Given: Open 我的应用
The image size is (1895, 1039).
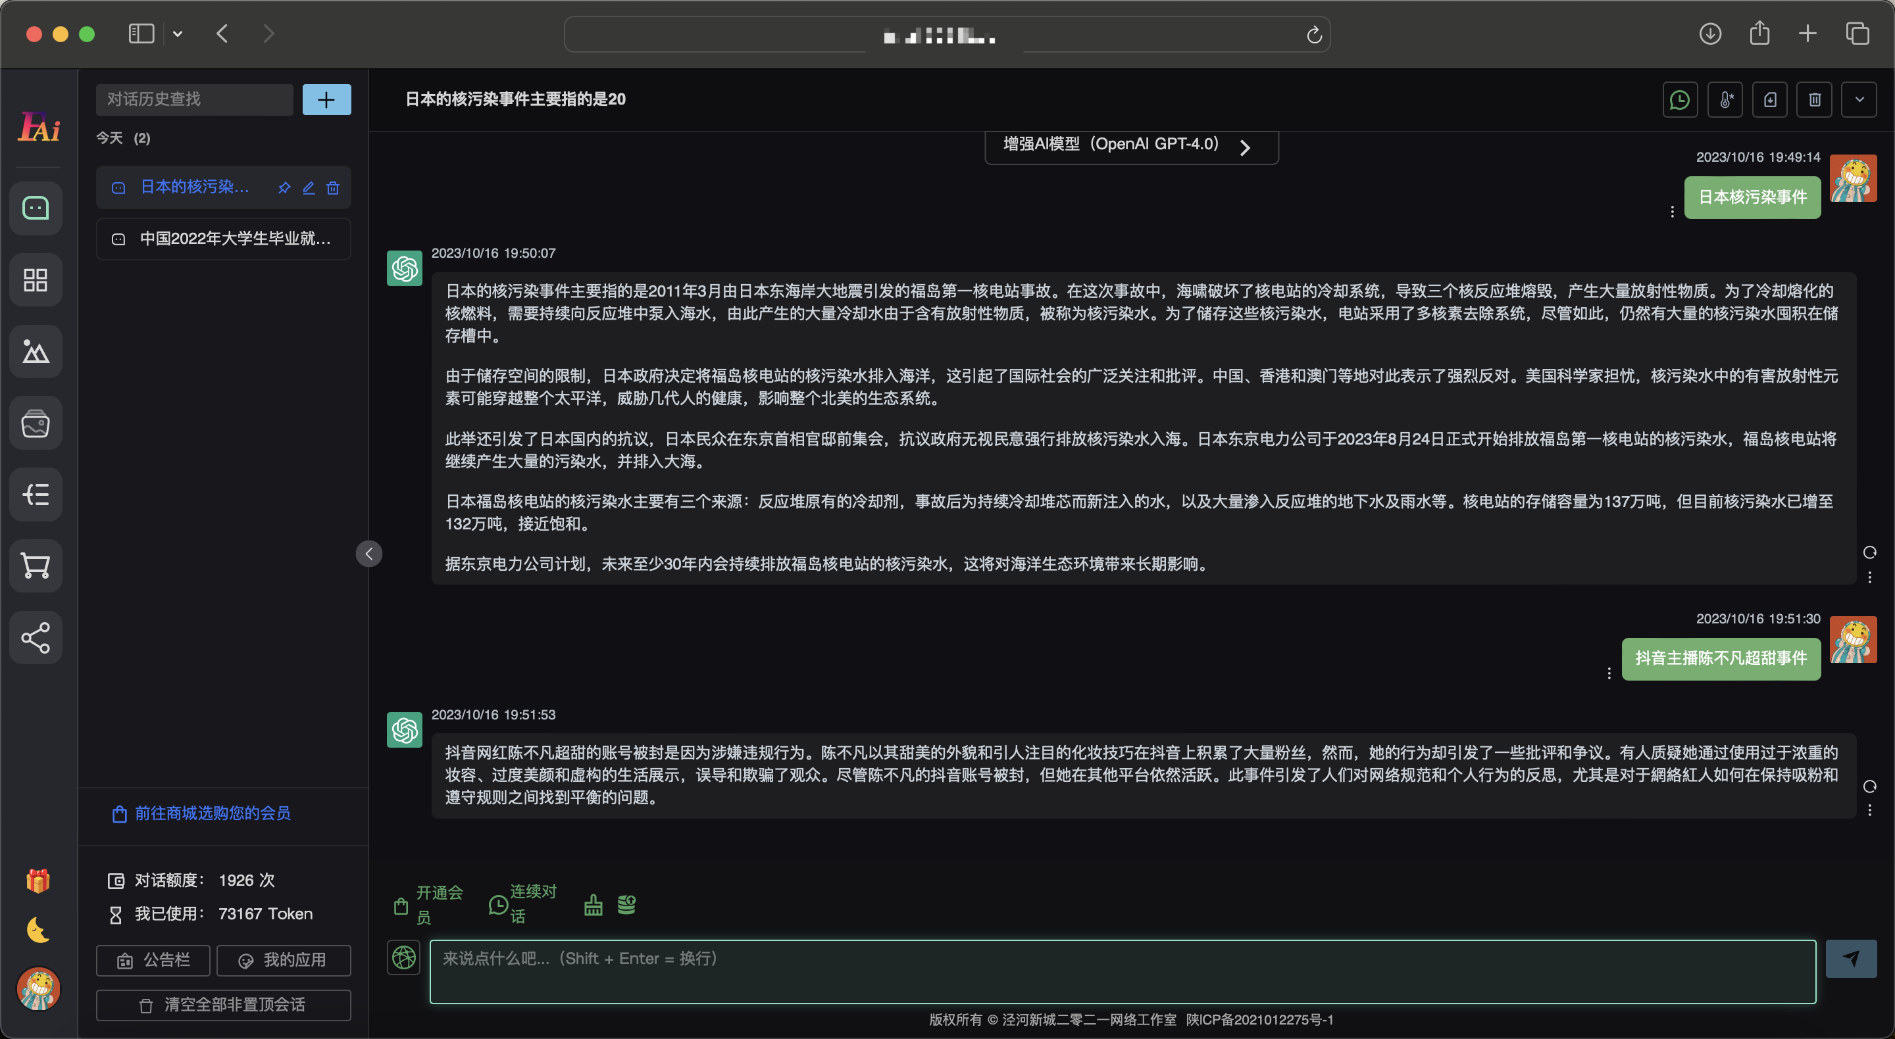Looking at the screenshot, I should coord(283,960).
